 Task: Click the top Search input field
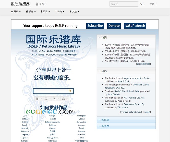point(124,4)
